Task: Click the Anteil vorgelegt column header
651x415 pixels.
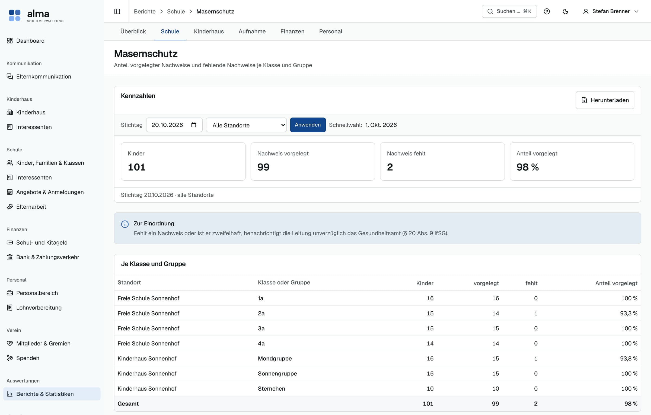Action: coord(616,283)
